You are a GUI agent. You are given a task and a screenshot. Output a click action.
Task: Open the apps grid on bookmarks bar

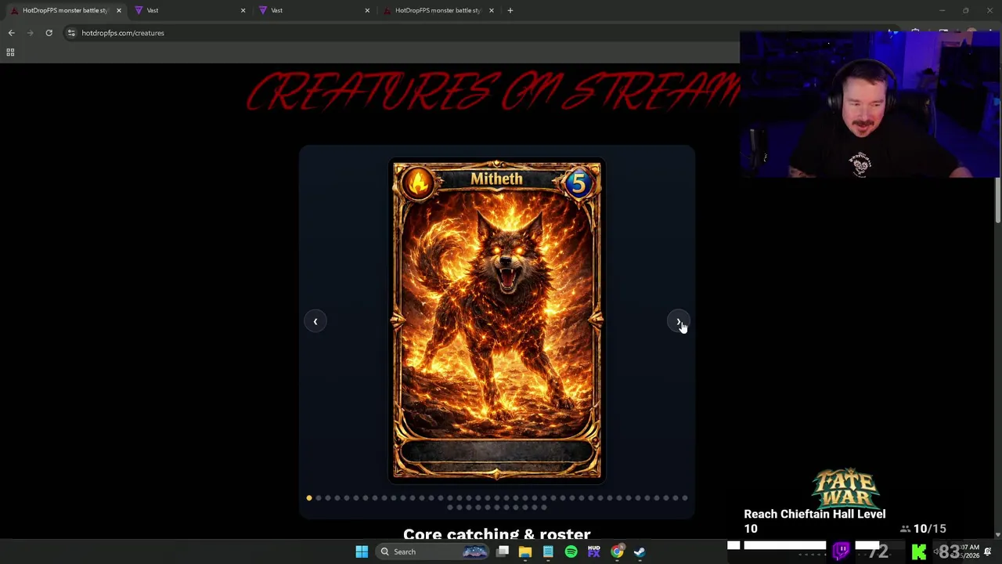(10, 52)
